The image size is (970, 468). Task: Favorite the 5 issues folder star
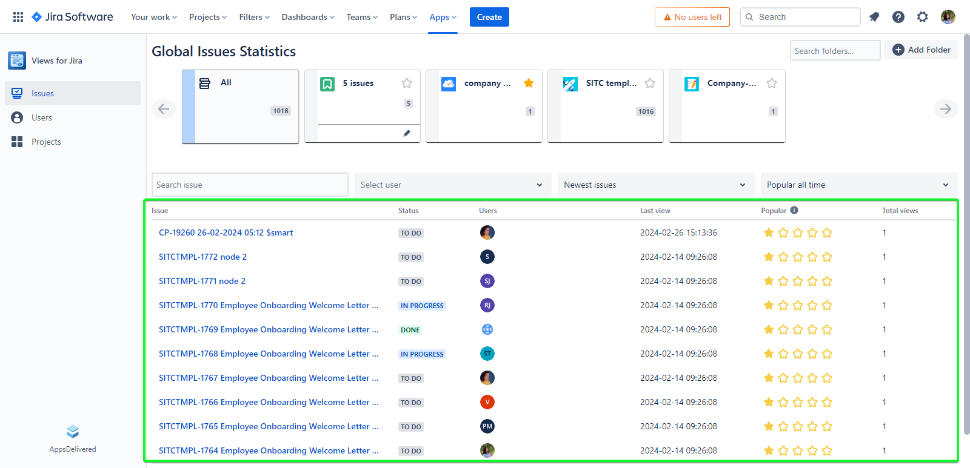(407, 83)
